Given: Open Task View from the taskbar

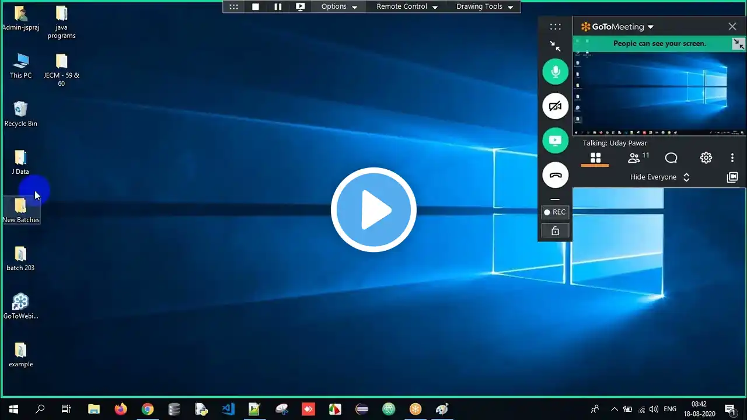Looking at the screenshot, I should click(67, 409).
